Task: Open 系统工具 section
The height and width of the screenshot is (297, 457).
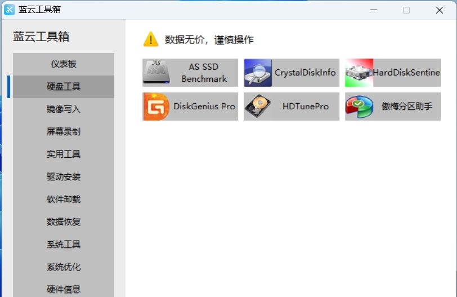Action: (x=64, y=244)
